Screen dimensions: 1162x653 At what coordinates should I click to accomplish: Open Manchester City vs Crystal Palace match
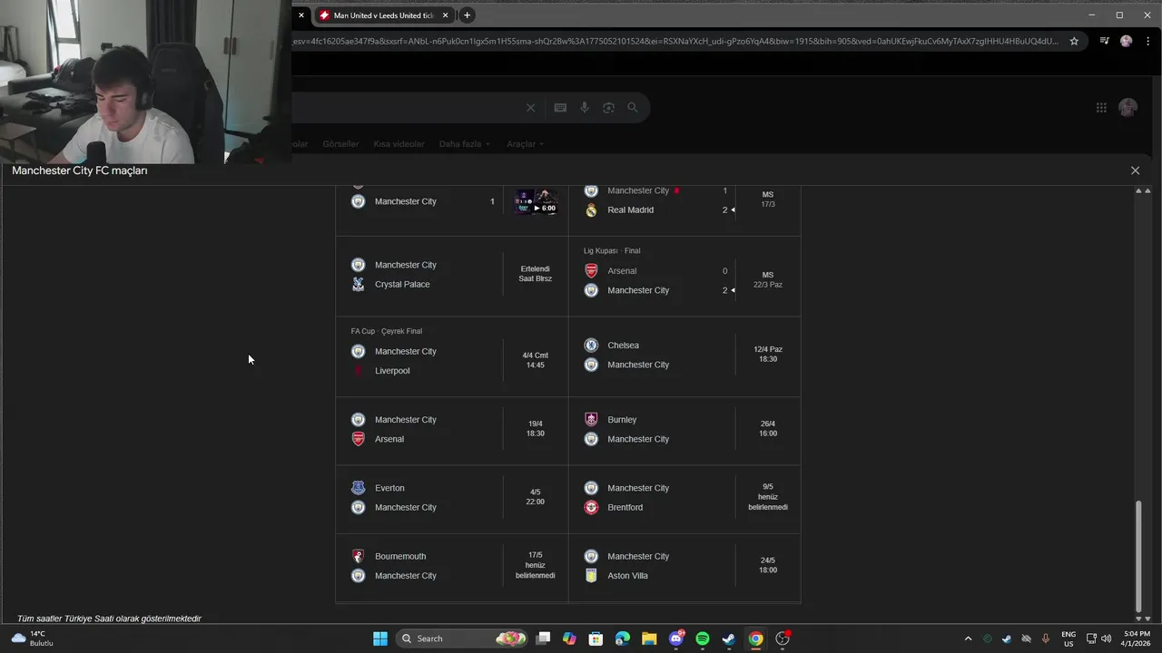point(452,275)
